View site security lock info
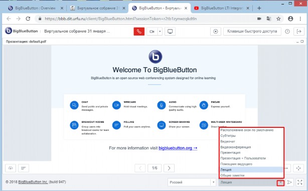 point(40,19)
